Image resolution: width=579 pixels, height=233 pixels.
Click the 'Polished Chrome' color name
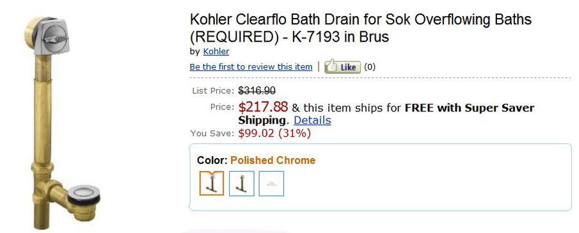(x=273, y=160)
